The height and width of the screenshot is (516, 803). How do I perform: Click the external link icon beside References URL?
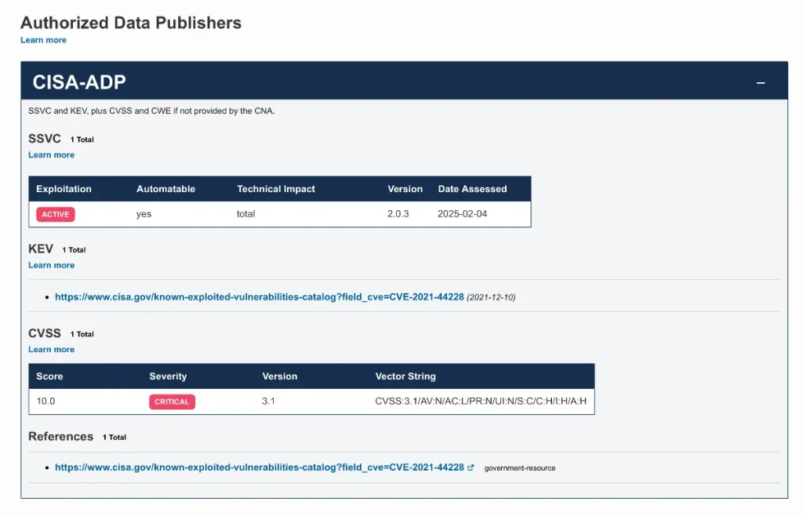click(471, 467)
